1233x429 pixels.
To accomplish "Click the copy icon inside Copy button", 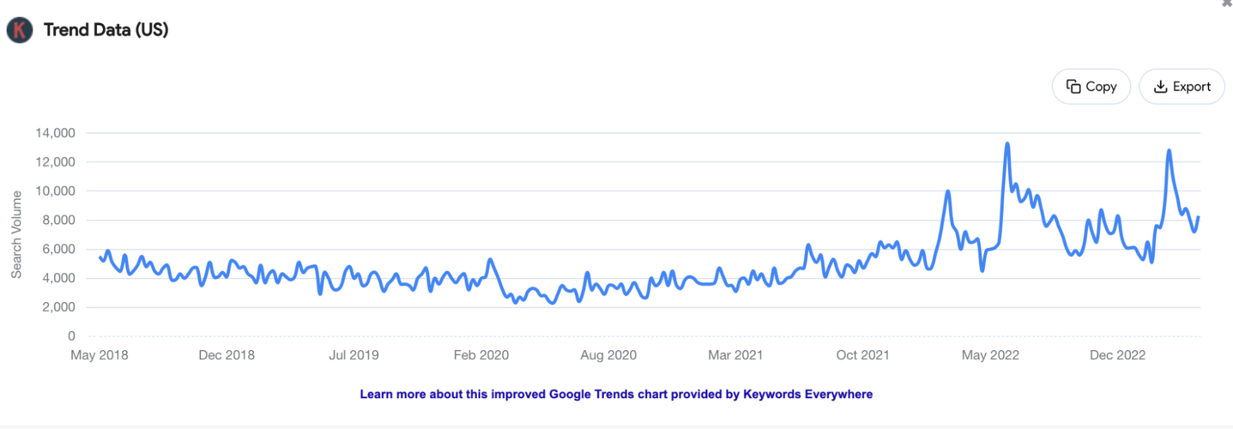I will [1073, 87].
